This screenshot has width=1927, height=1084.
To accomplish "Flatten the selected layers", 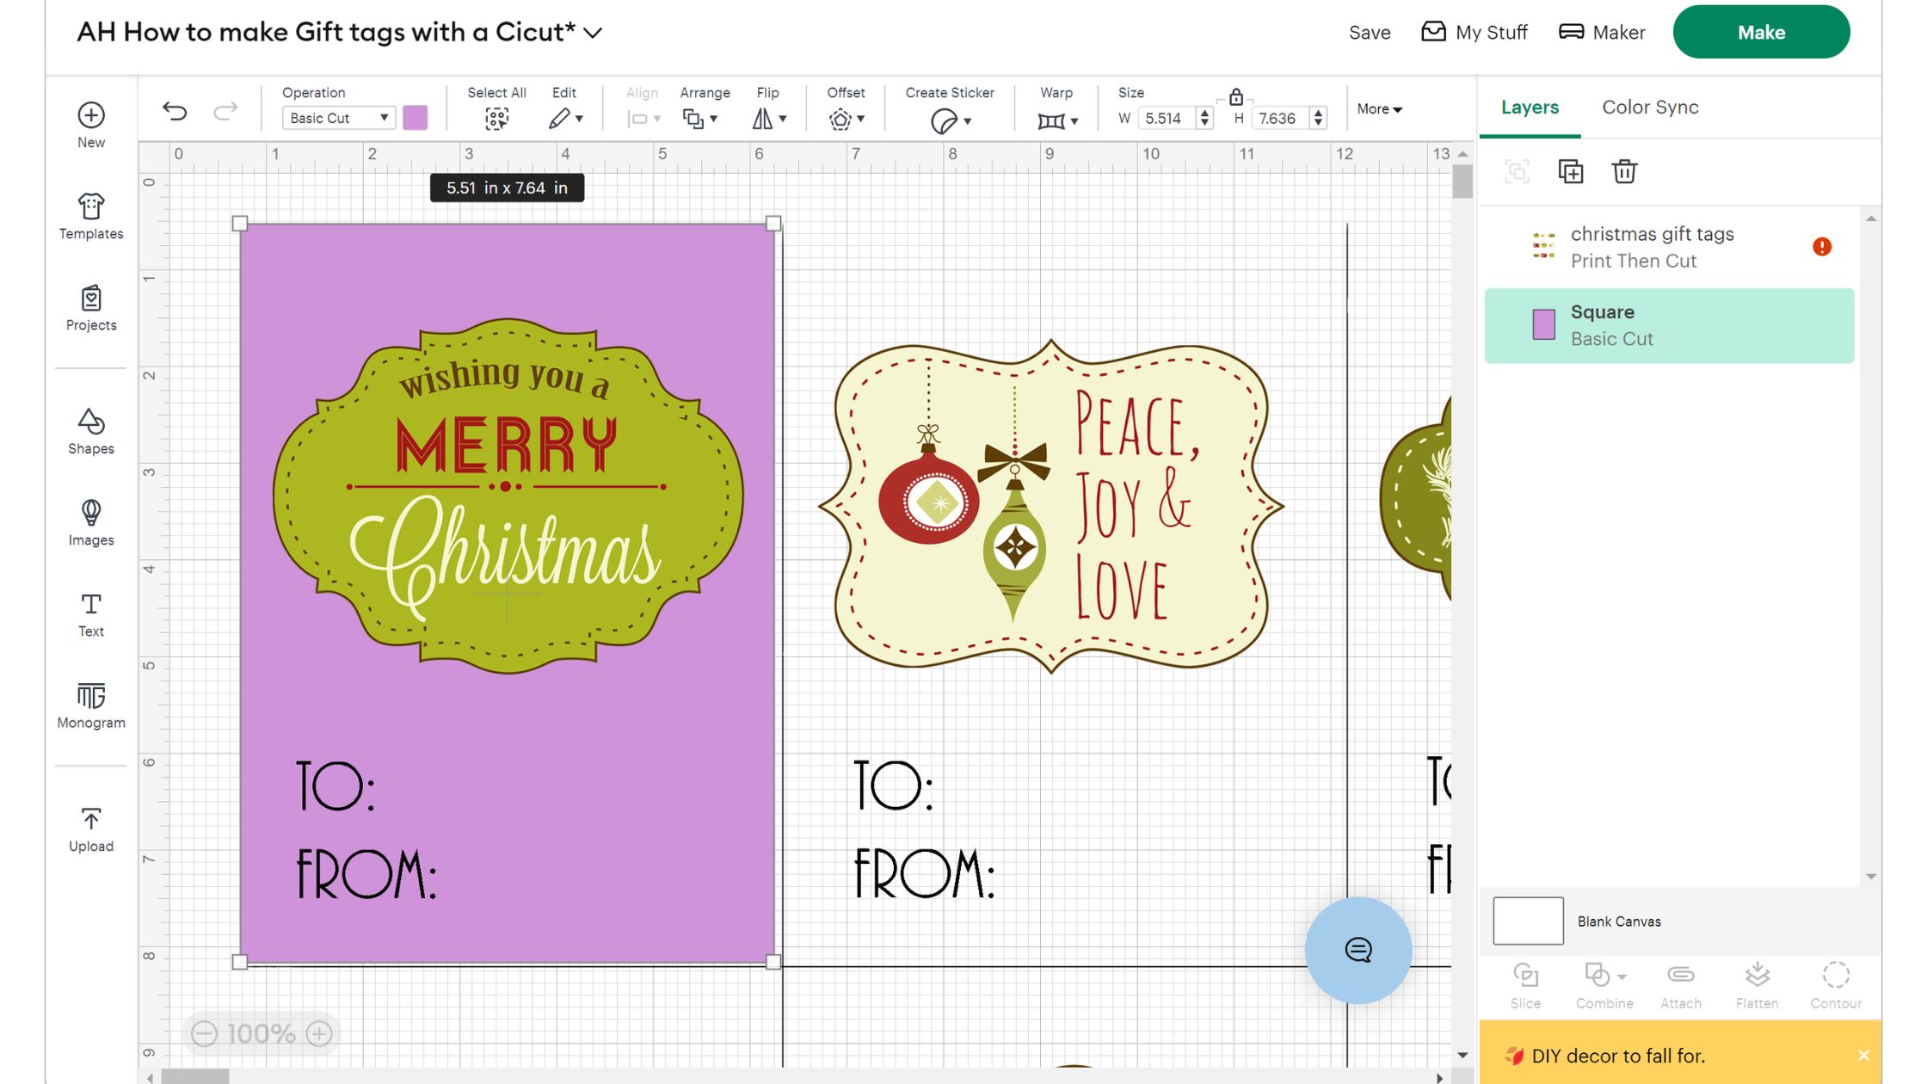I will pos(1757,983).
